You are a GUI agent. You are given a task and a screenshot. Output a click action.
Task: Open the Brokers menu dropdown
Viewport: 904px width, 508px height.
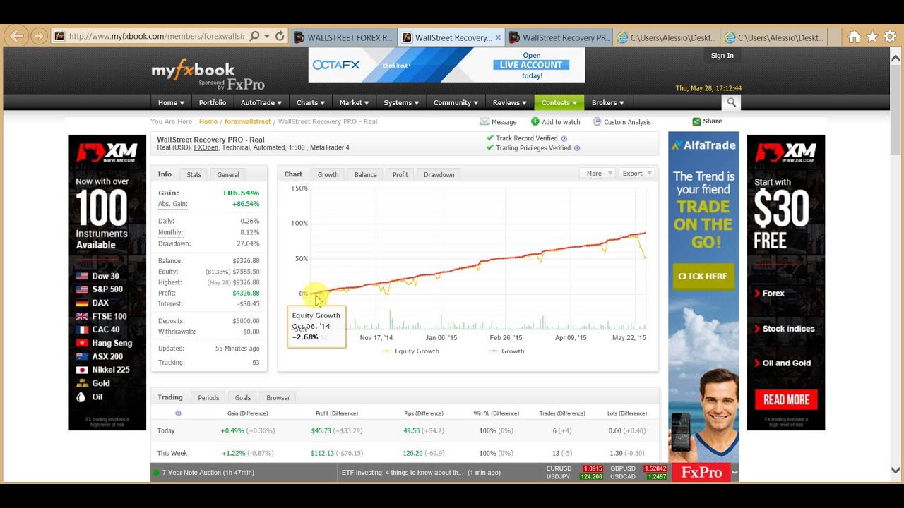click(608, 102)
